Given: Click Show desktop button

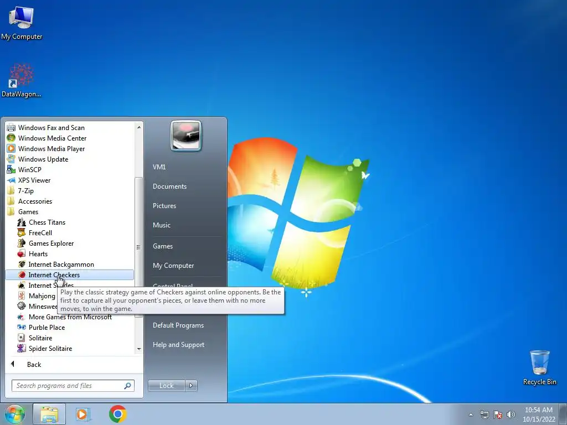Looking at the screenshot, I should point(563,414).
